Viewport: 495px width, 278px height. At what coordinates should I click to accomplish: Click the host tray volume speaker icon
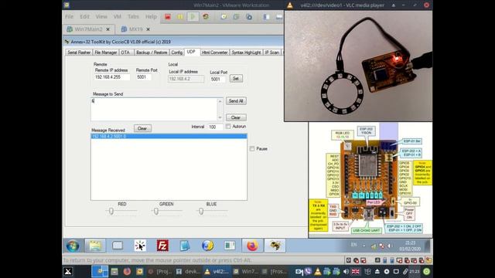346,271
